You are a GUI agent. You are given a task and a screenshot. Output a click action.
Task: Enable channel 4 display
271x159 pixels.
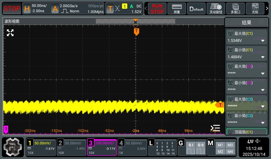pos(132,148)
